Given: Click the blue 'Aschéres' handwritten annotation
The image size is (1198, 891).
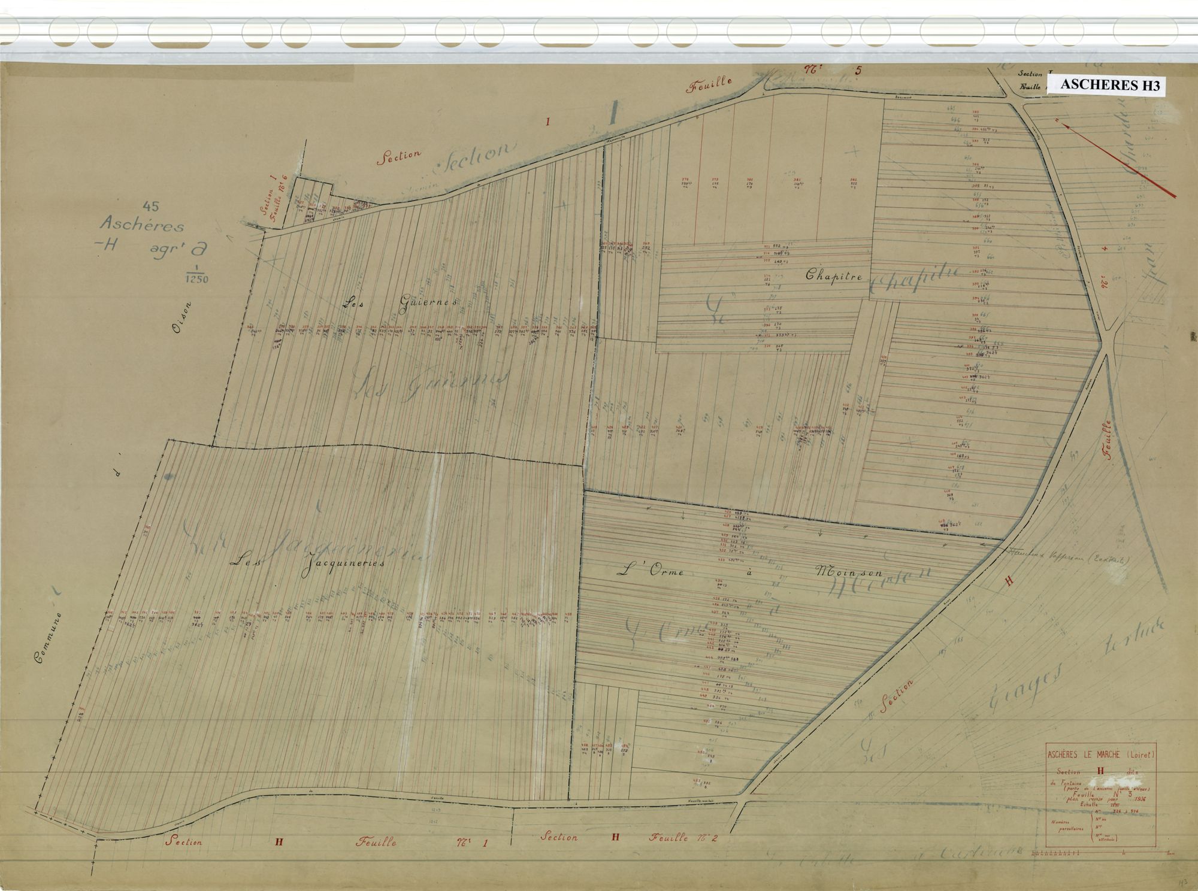Looking at the screenshot, I should [142, 224].
